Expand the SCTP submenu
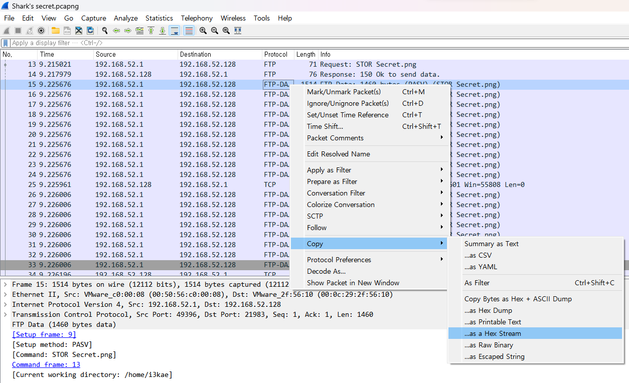Screen dimensions: 629x383 click(x=370, y=216)
